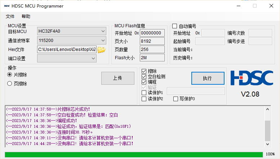Screen dimensions: 280x159
Task: Click the 起始编号 input field
Action: tap(210, 41)
